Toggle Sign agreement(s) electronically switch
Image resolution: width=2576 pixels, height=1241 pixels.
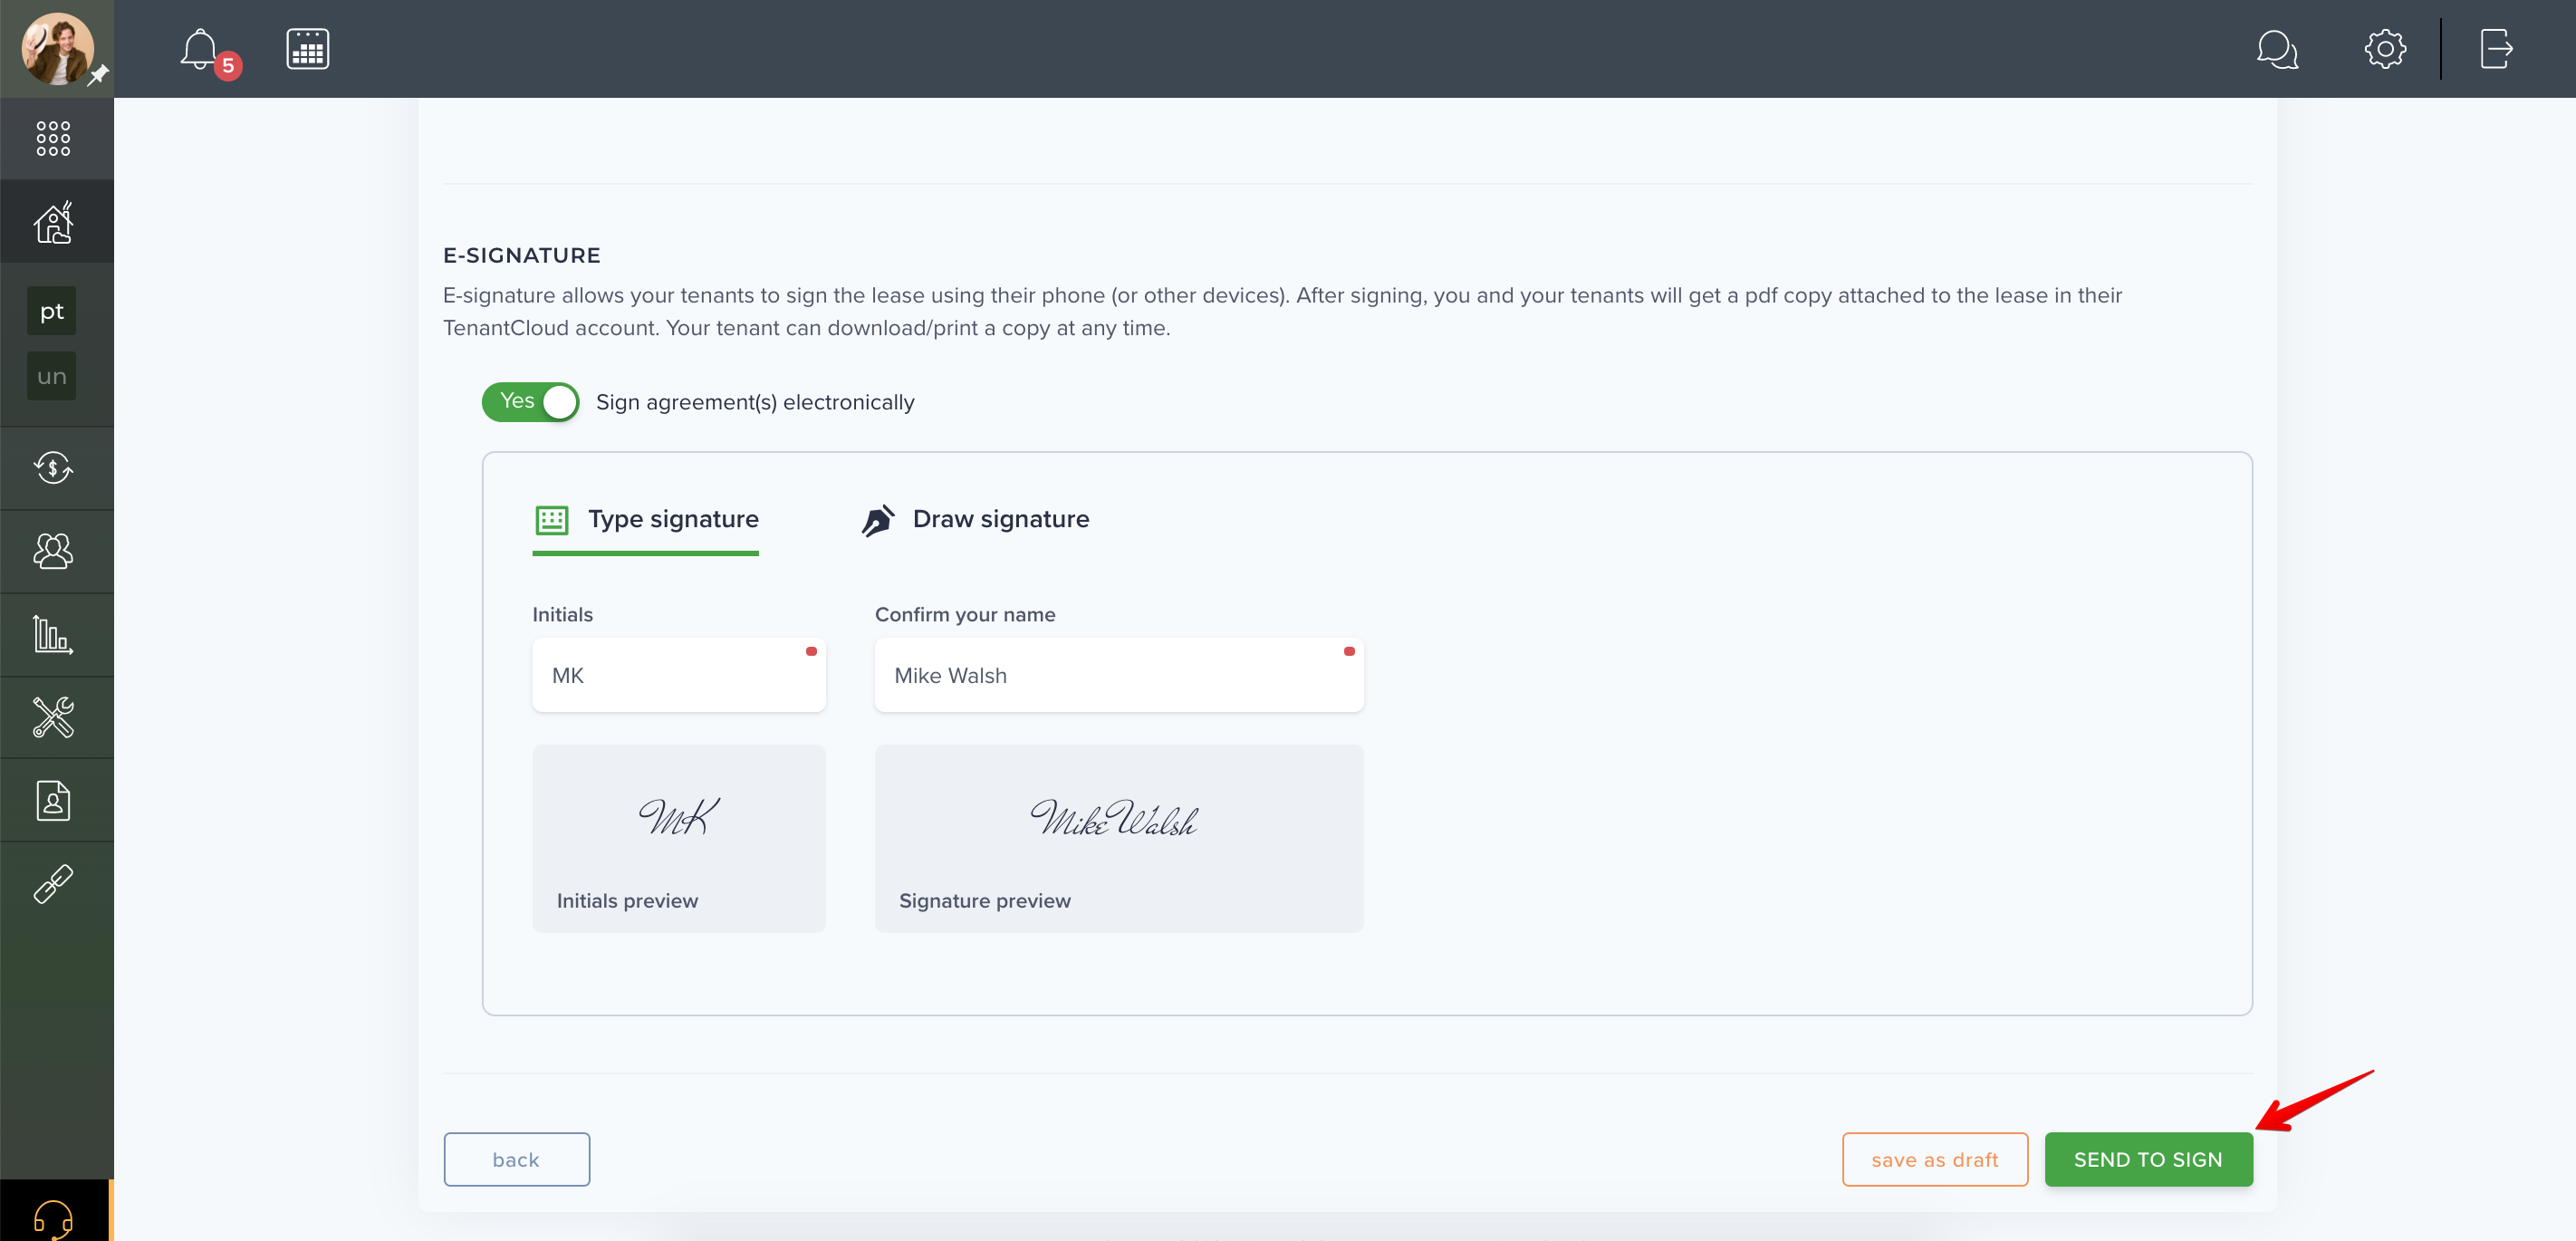tap(530, 402)
